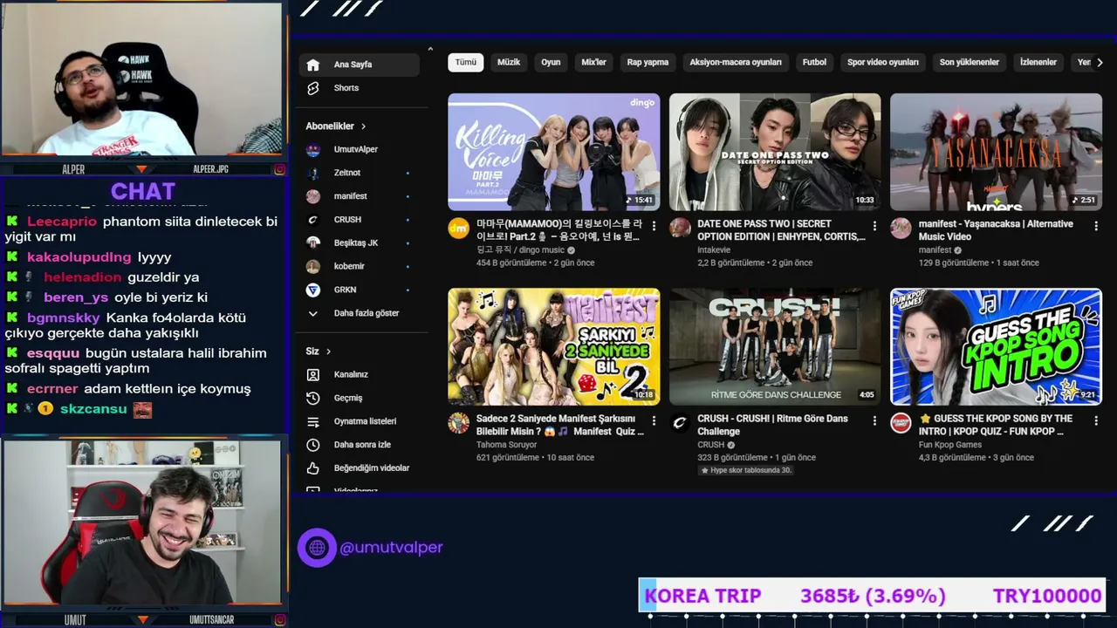The width and height of the screenshot is (1117, 628).
Task: Open Beğendiğim videolar list
Action: pos(359,468)
